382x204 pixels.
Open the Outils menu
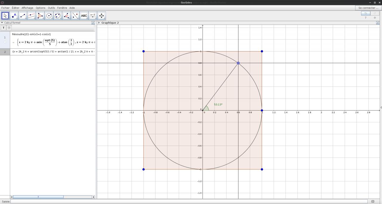(x=51, y=8)
